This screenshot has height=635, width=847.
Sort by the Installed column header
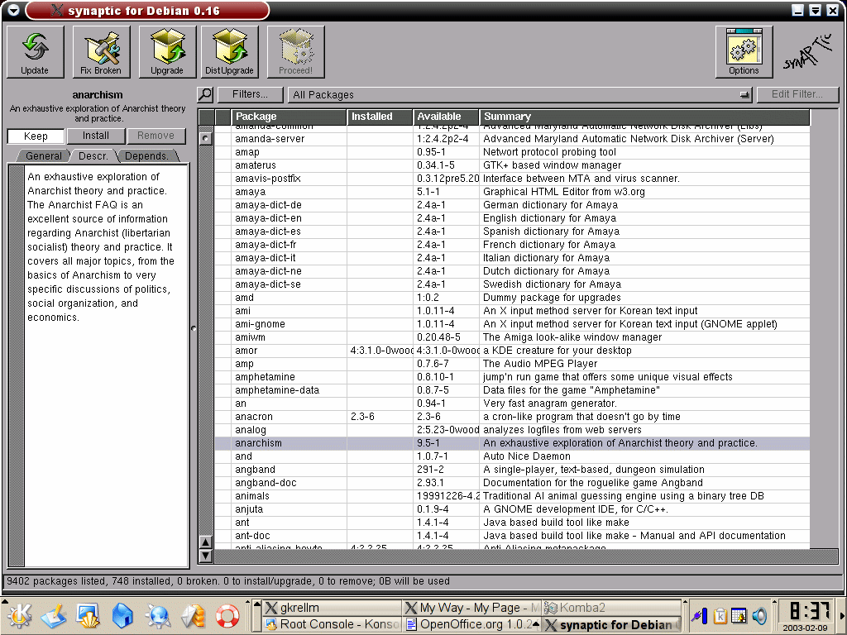tap(380, 117)
